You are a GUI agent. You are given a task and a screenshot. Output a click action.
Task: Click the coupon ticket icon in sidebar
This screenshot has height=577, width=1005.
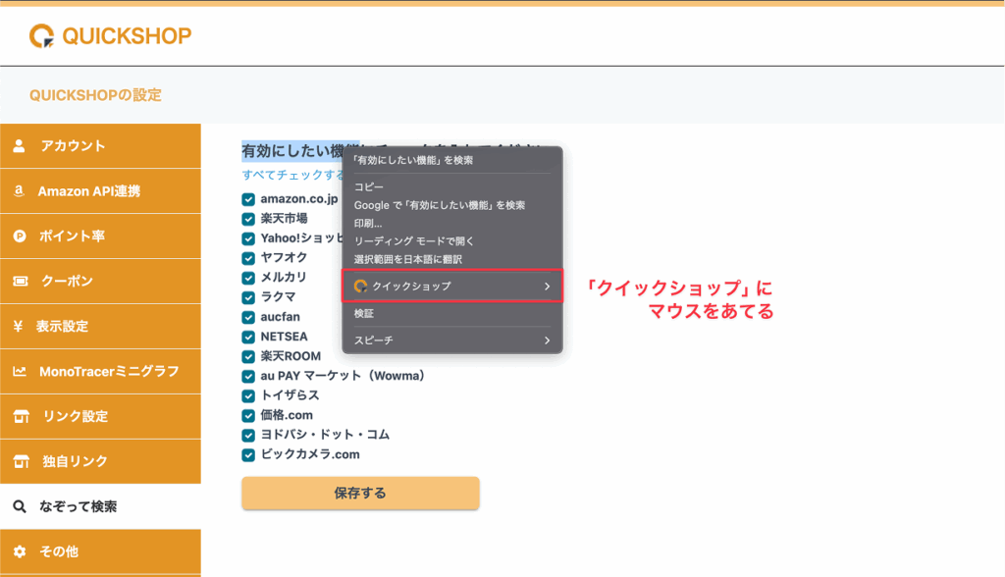pos(21,281)
